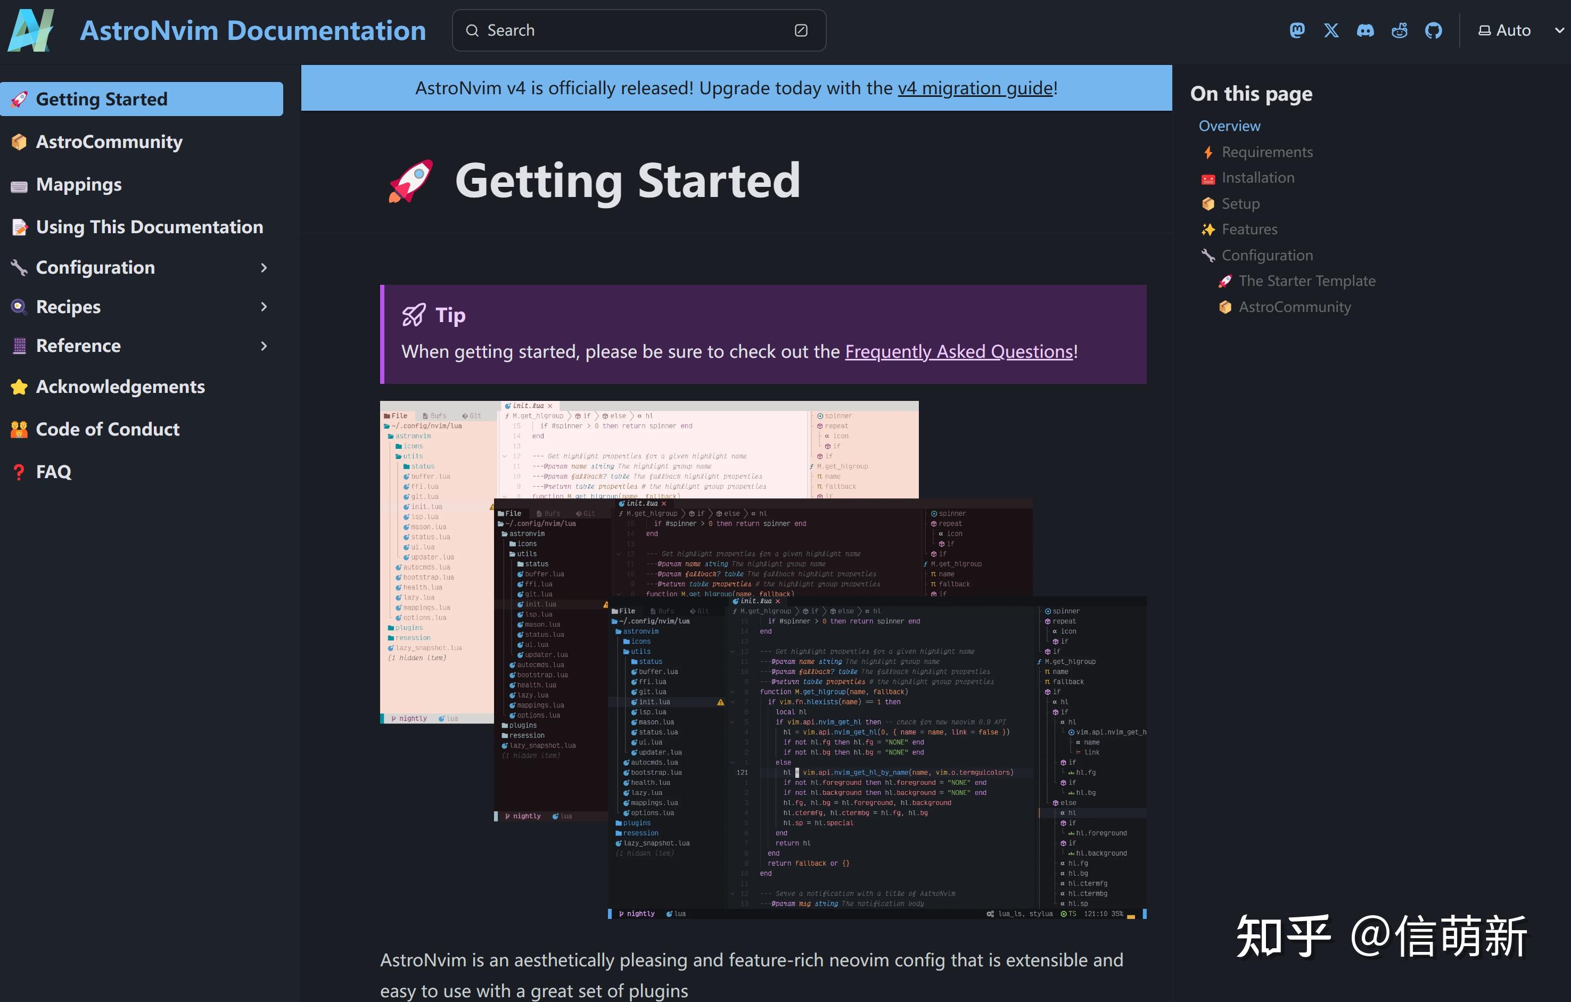Open the Mastodon icon in the header
This screenshot has width=1571, height=1002.
[1297, 30]
